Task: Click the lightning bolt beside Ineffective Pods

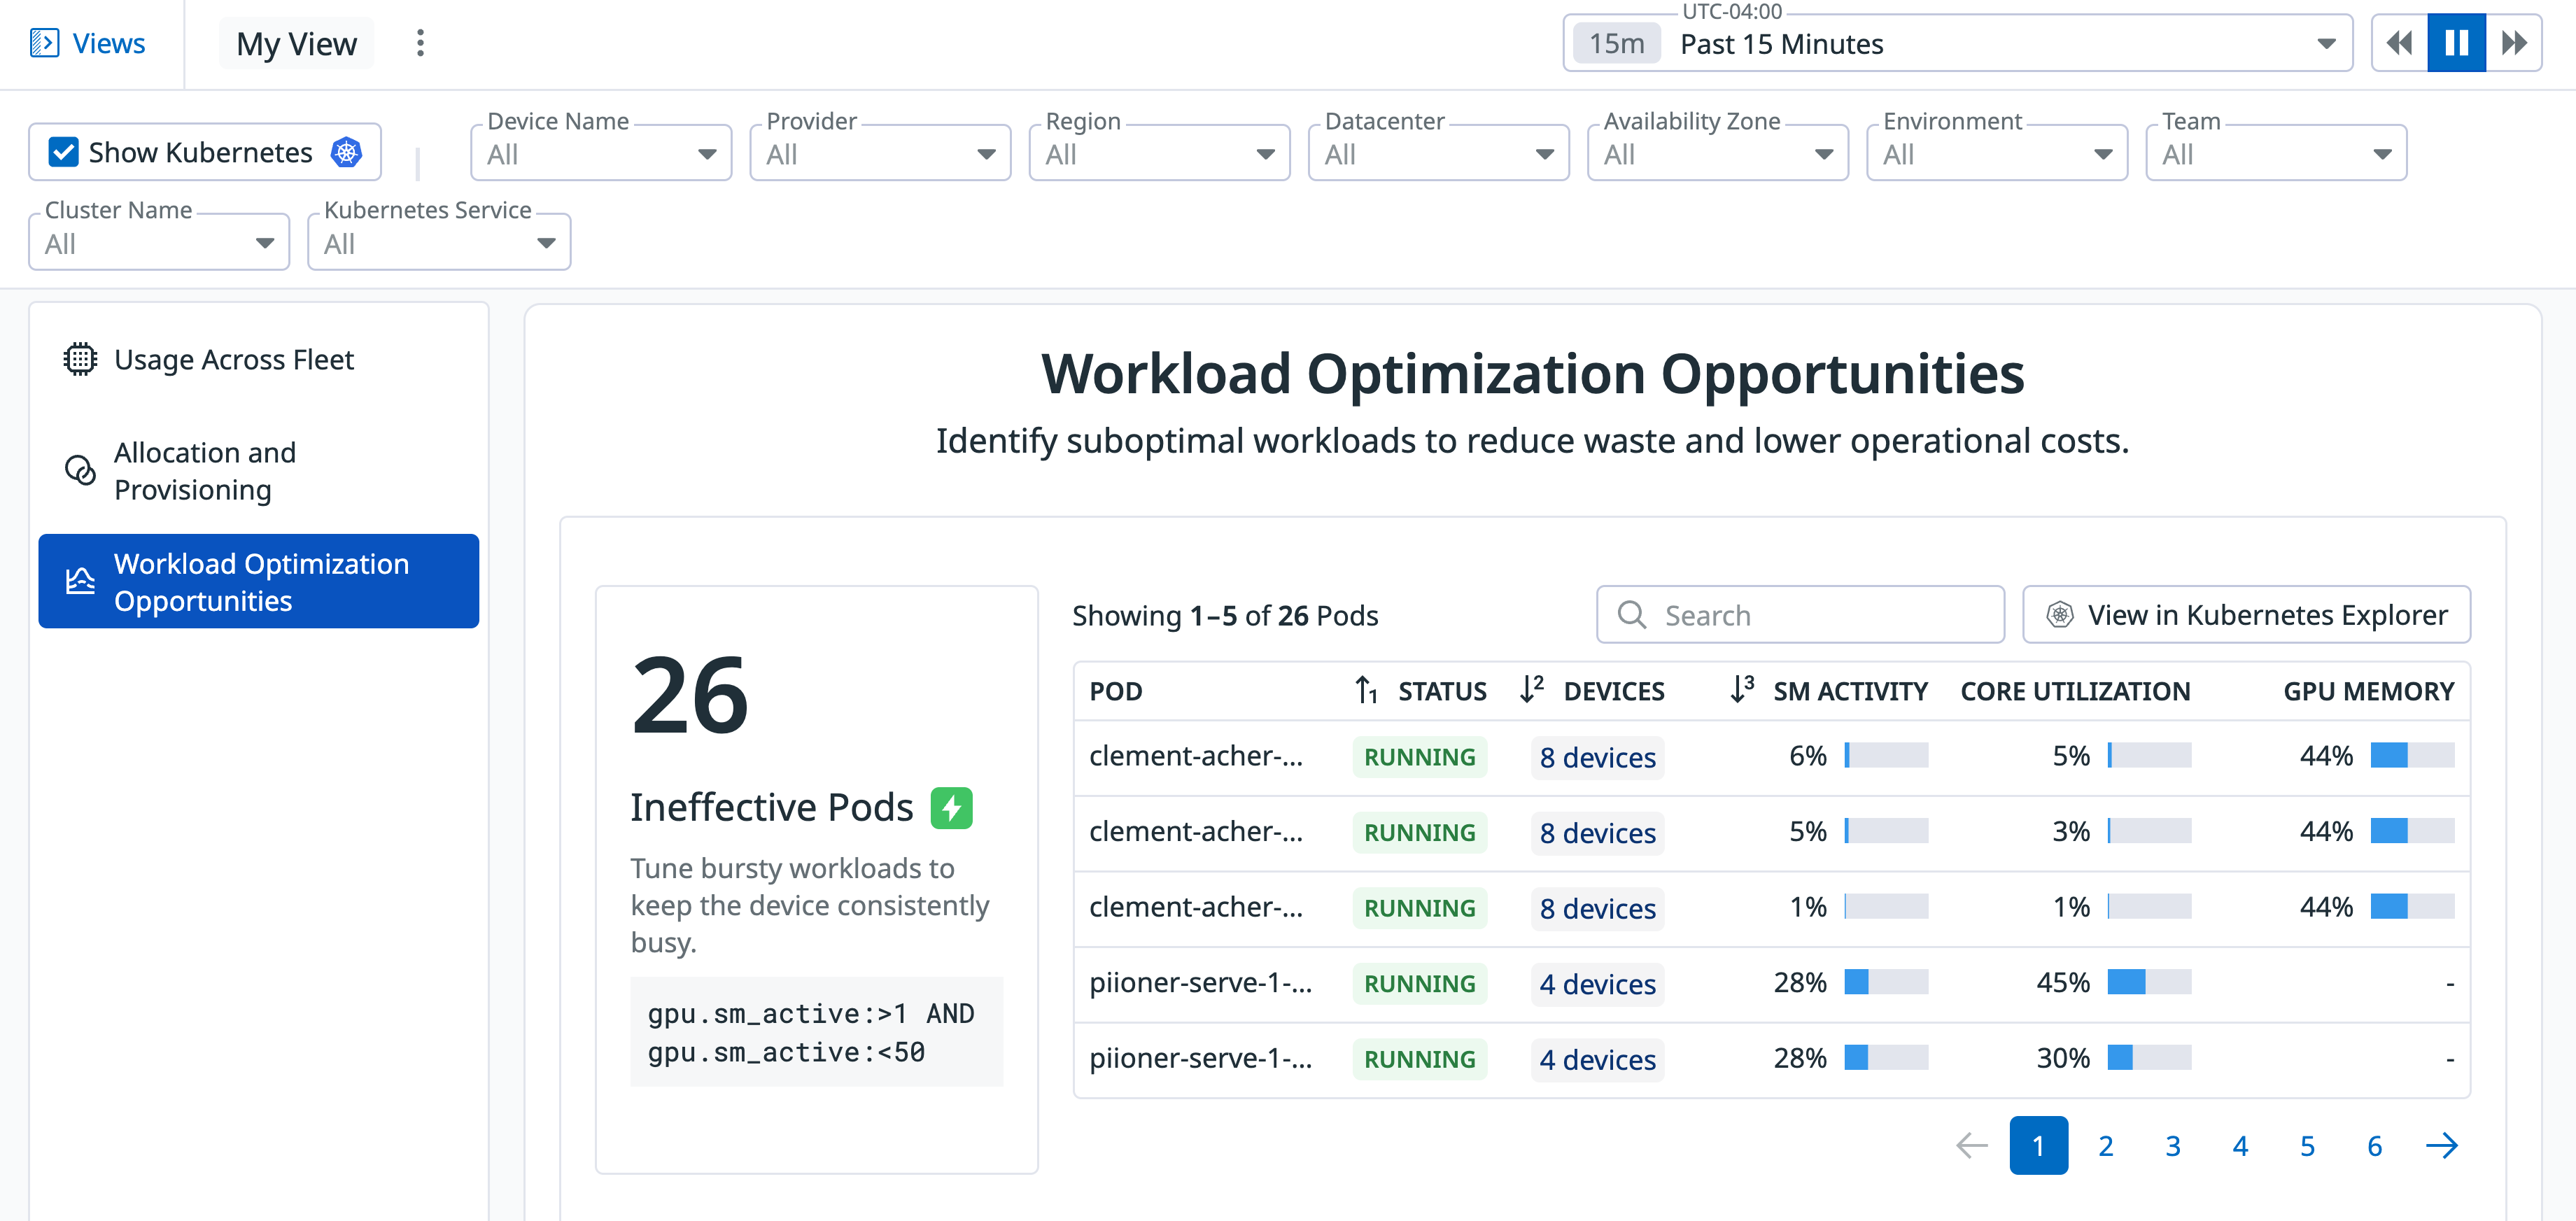Action: coord(952,807)
